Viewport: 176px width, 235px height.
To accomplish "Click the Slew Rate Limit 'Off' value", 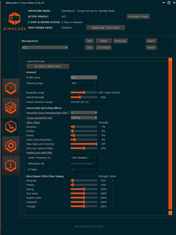I will (x=103, y=144).
